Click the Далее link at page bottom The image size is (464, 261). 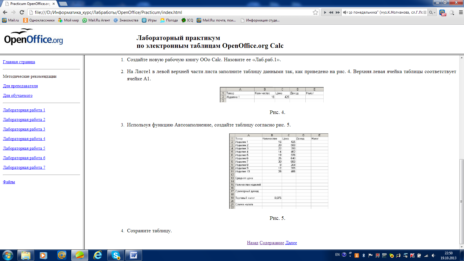coord(291,243)
